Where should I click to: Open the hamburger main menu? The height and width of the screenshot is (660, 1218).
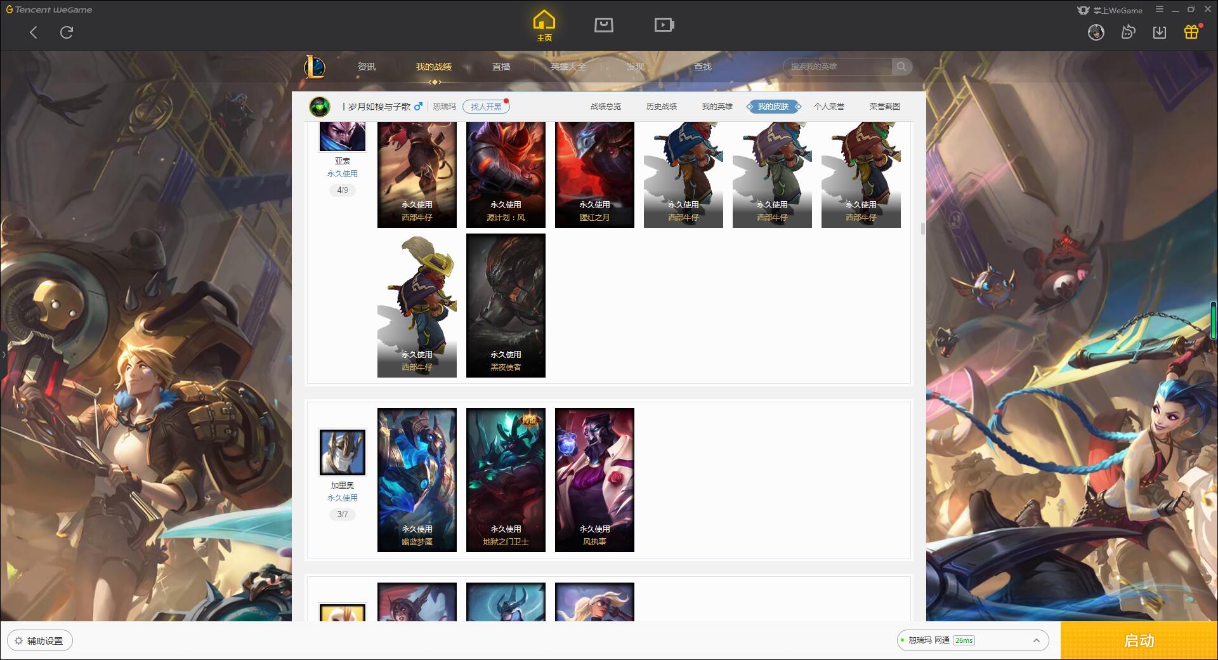pos(1160,10)
